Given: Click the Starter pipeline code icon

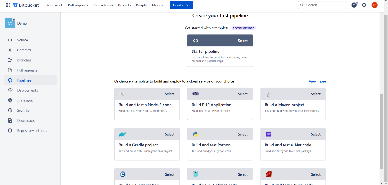Looking at the screenshot, I should pyautogui.click(x=196, y=41).
